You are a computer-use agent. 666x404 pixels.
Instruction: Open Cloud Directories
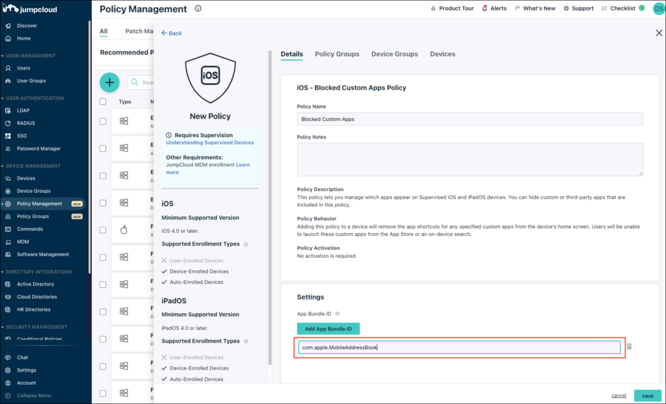tap(36, 297)
